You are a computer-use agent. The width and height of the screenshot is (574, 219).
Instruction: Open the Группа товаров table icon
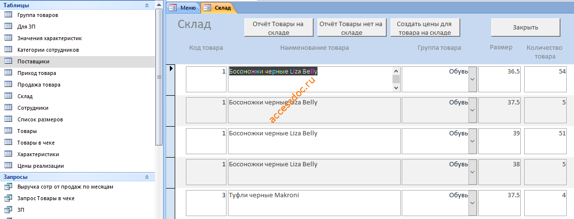click(8, 15)
